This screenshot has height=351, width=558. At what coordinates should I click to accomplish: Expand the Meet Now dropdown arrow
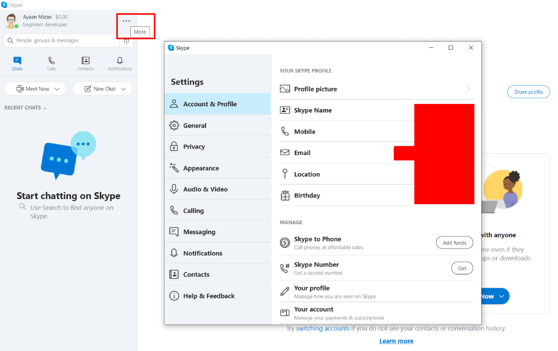[57, 89]
